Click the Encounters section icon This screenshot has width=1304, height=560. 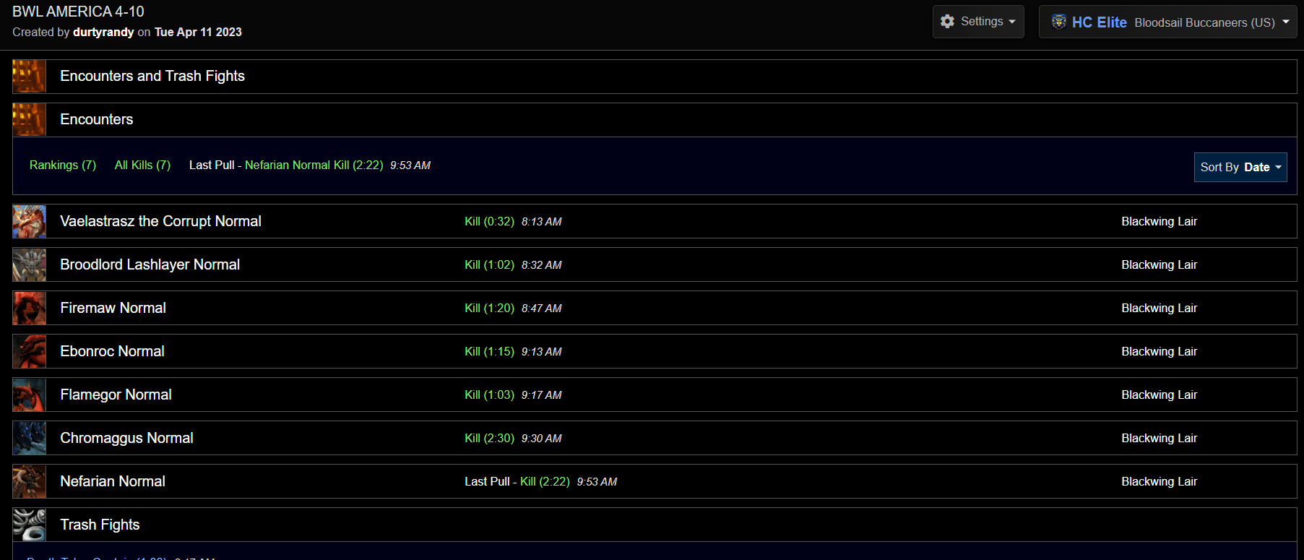[29, 120]
